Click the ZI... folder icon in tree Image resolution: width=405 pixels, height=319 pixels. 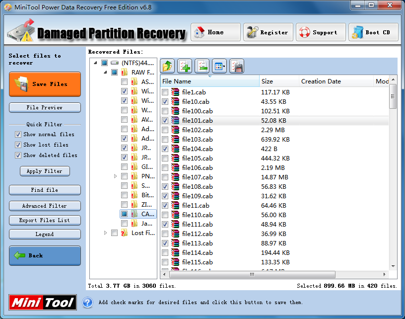click(134, 205)
